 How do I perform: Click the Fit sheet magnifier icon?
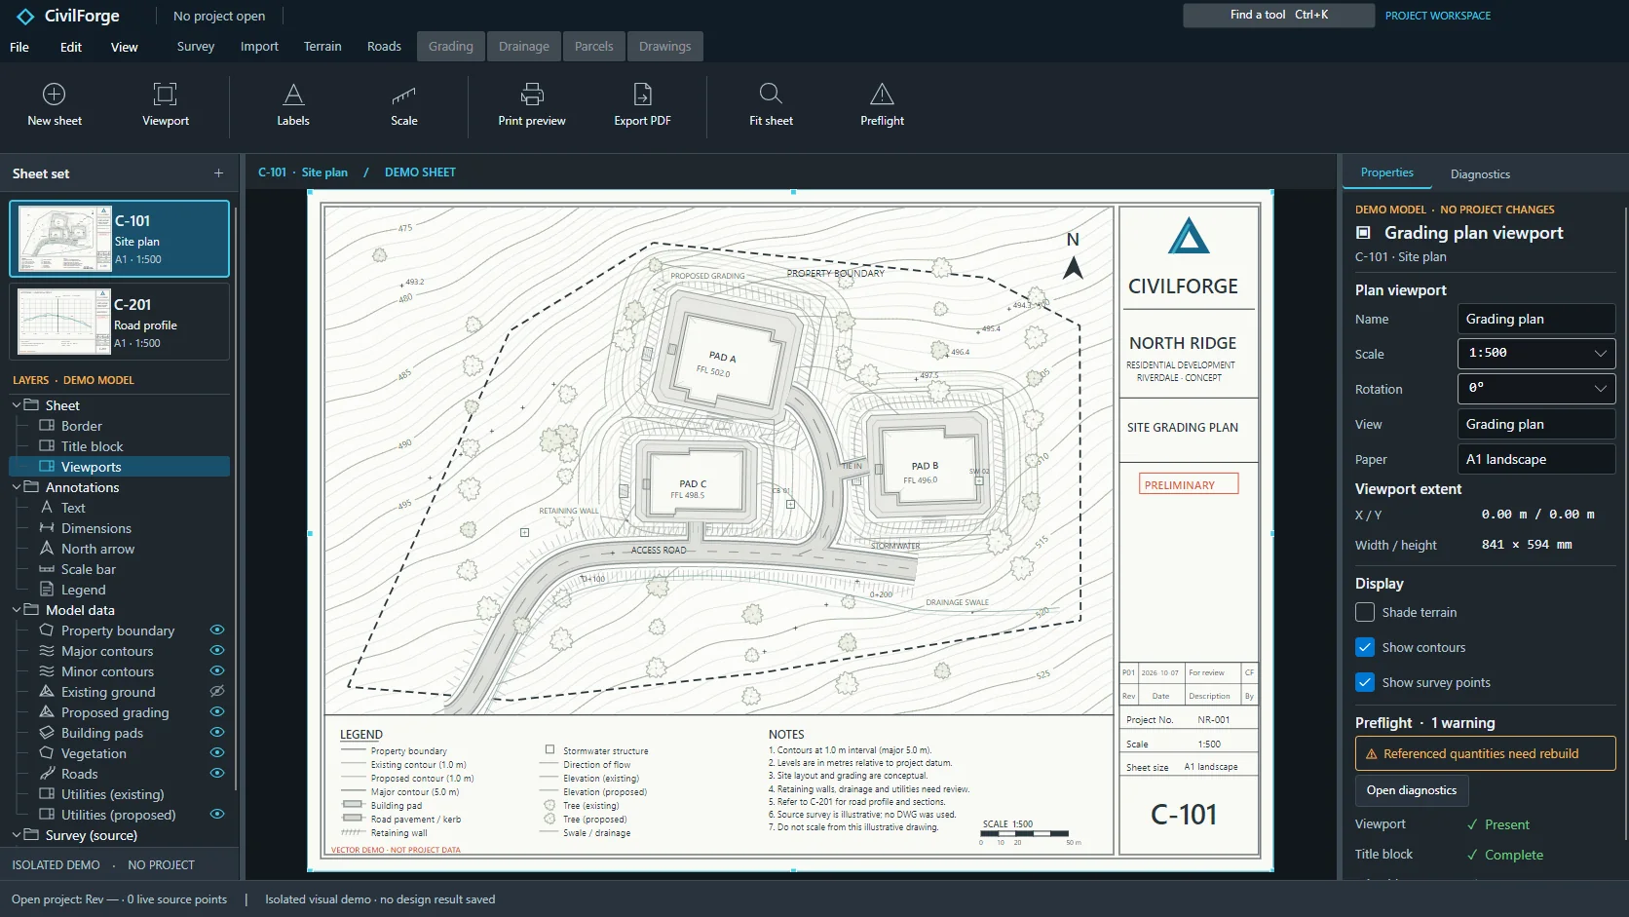[x=771, y=94]
